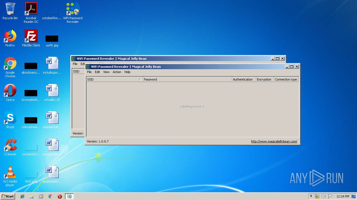
Task: Sort by the Password column header
Action: click(x=188, y=79)
